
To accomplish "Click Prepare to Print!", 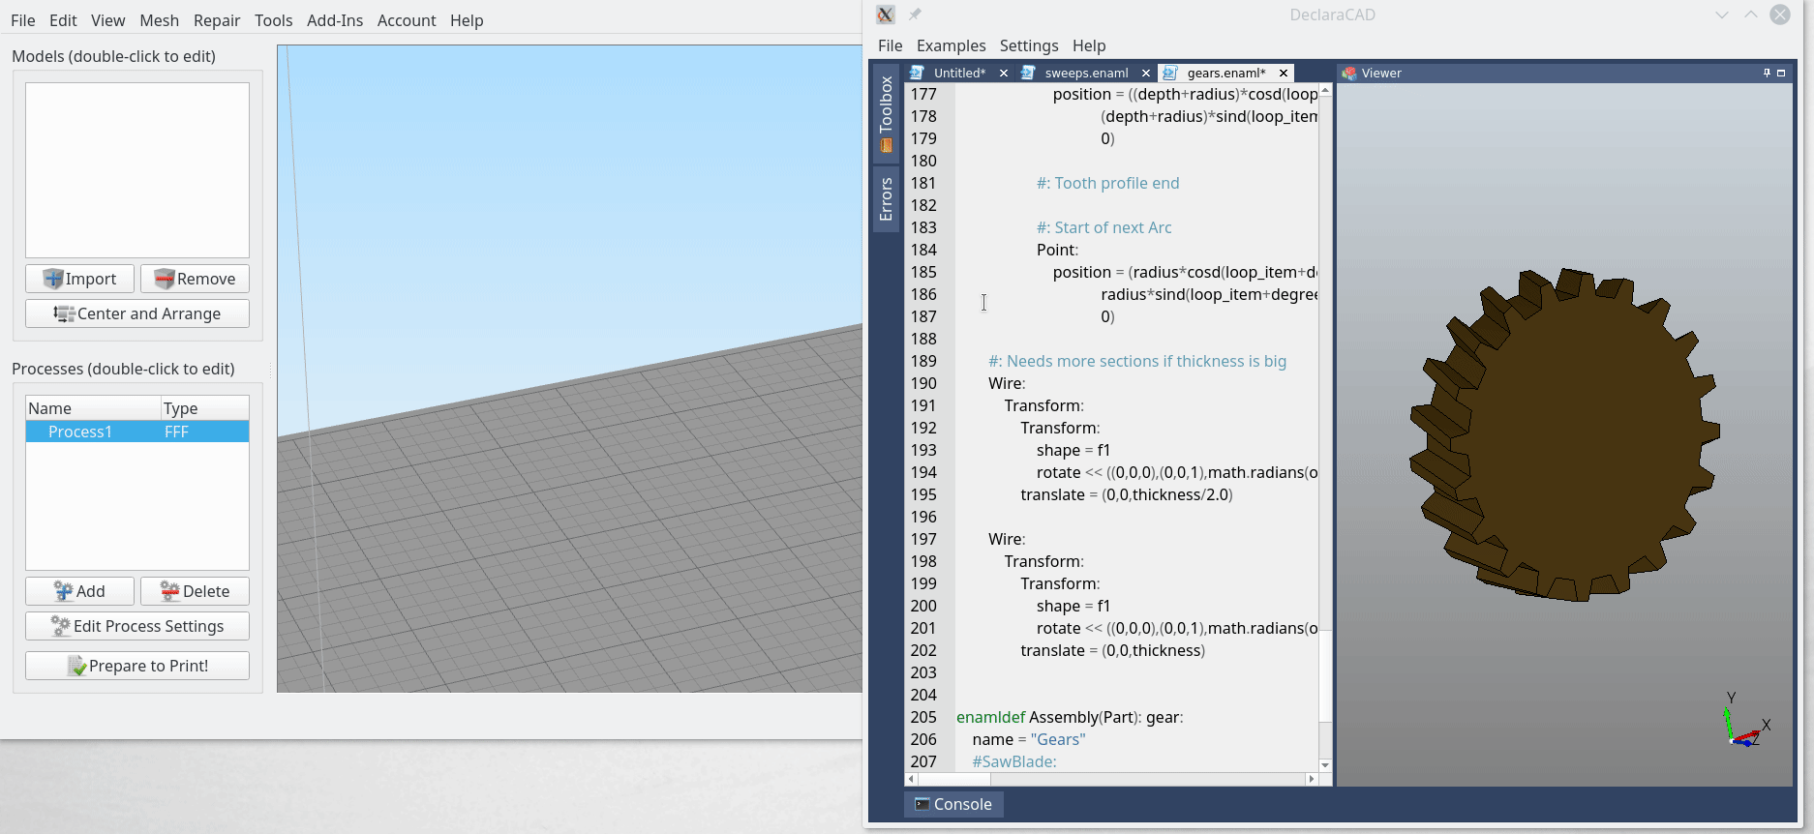I will [137, 666].
